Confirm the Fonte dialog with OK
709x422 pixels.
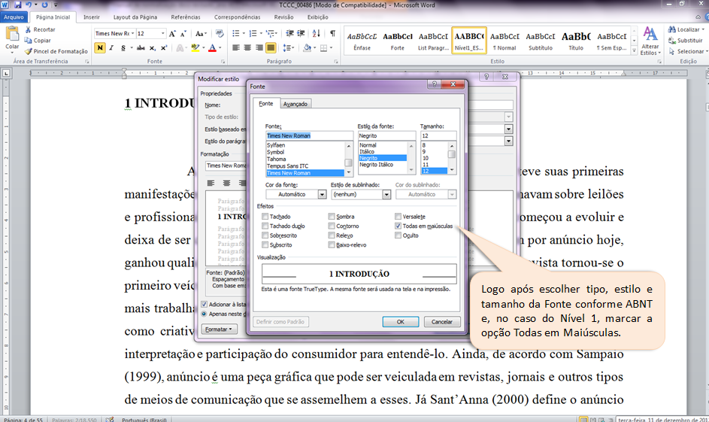[400, 322]
